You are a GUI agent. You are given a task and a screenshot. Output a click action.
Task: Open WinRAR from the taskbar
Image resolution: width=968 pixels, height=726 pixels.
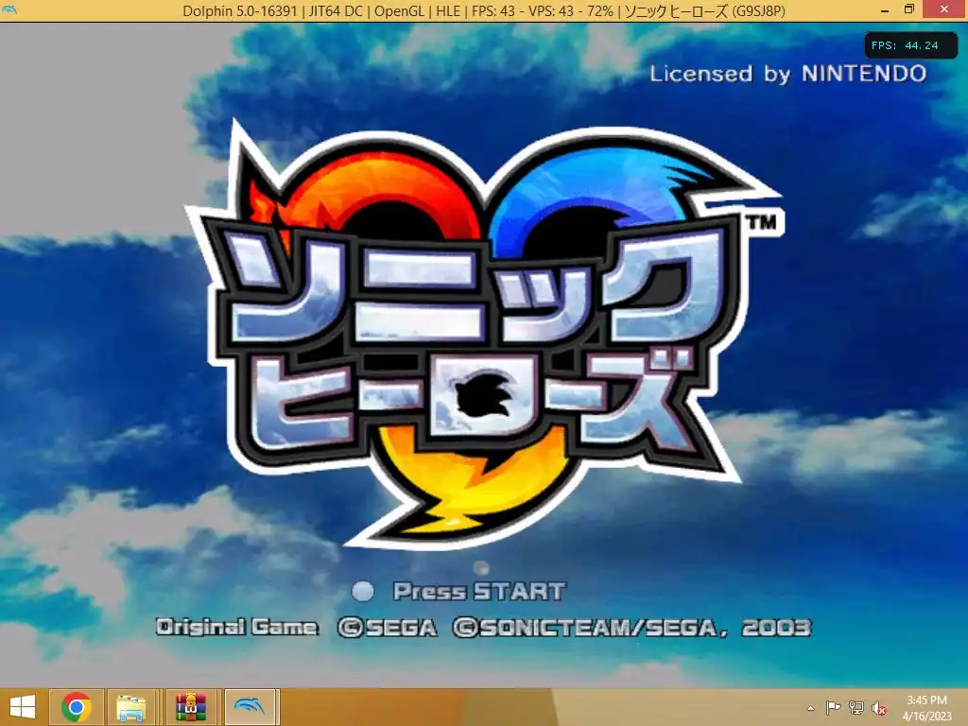pos(191,707)
